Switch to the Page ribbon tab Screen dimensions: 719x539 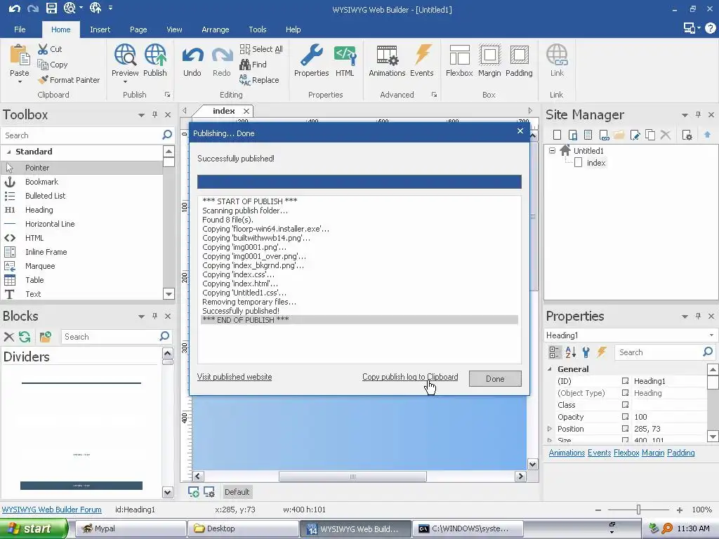click(138, 29)
